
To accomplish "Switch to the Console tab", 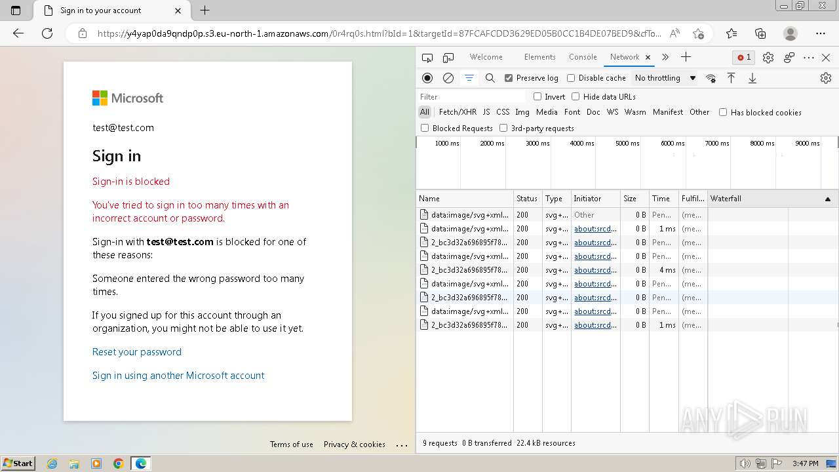I will [583, 57].
